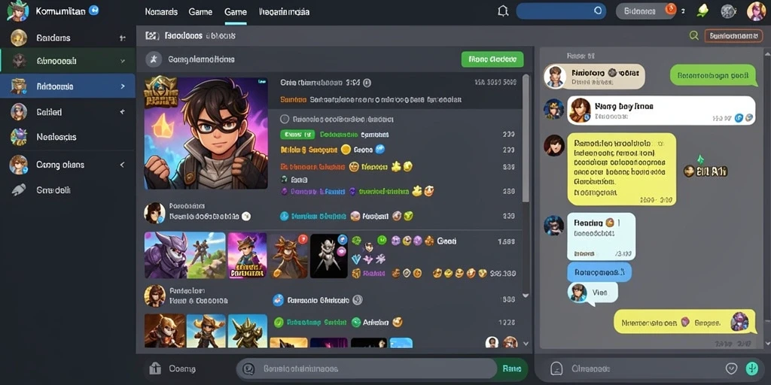
Task: Open the user avatar at top right
Action: click(x=756, y=11)
